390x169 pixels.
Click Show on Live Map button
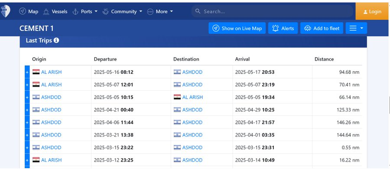237,28
